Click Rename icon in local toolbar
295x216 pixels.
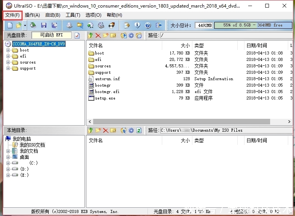(113, 131)
